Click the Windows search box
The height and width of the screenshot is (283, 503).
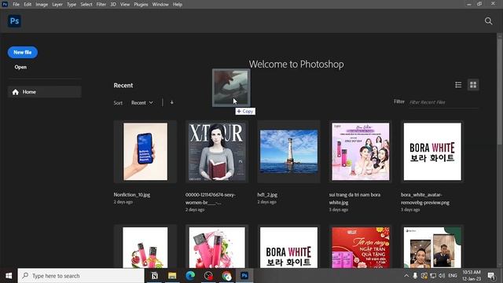[x=81, y=276]
